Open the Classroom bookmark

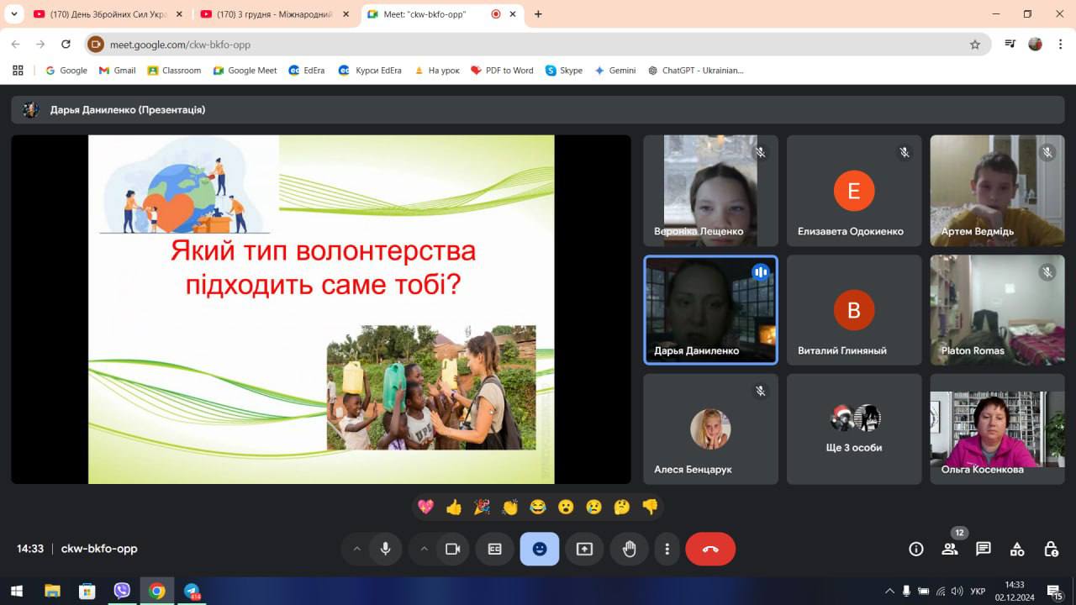pos(174,71)
